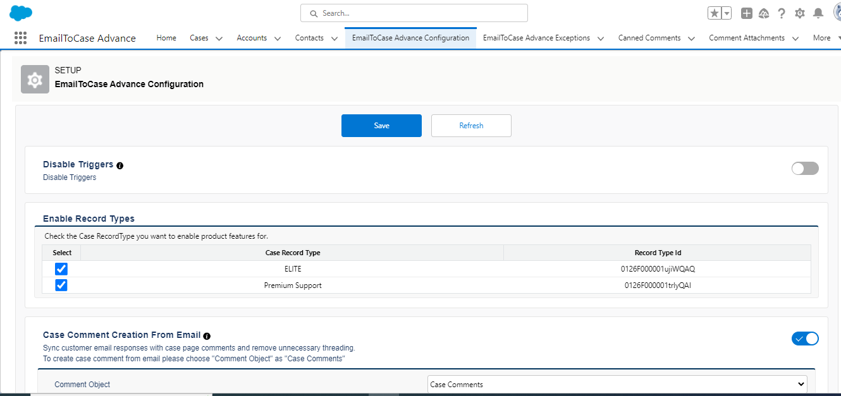Click the Comment Object field label
Image resolution: width=841 pixels, height=396 pixels.
click(82, 384)
